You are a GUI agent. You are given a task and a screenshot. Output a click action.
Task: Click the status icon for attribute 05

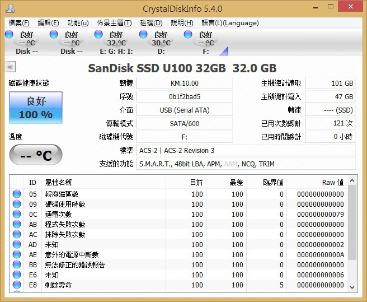click(17, 194)
